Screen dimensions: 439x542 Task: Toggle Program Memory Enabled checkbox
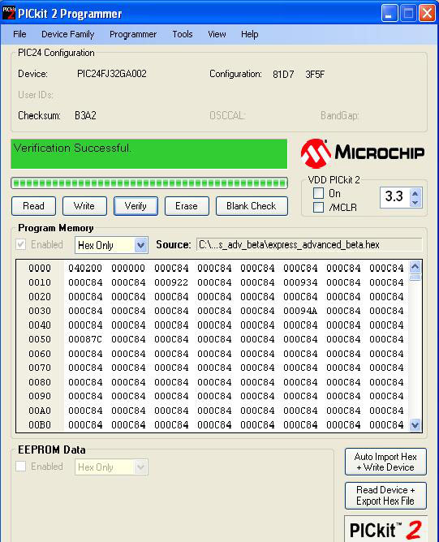(x=21, y=245)
